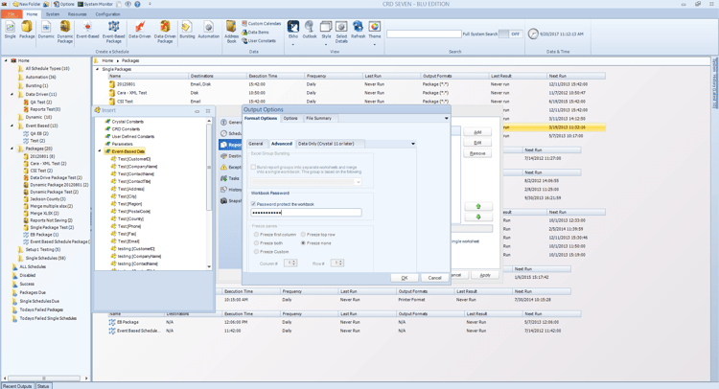Click the Data-Driven schedule icon
Screen dimensions: 719x389
140,30
